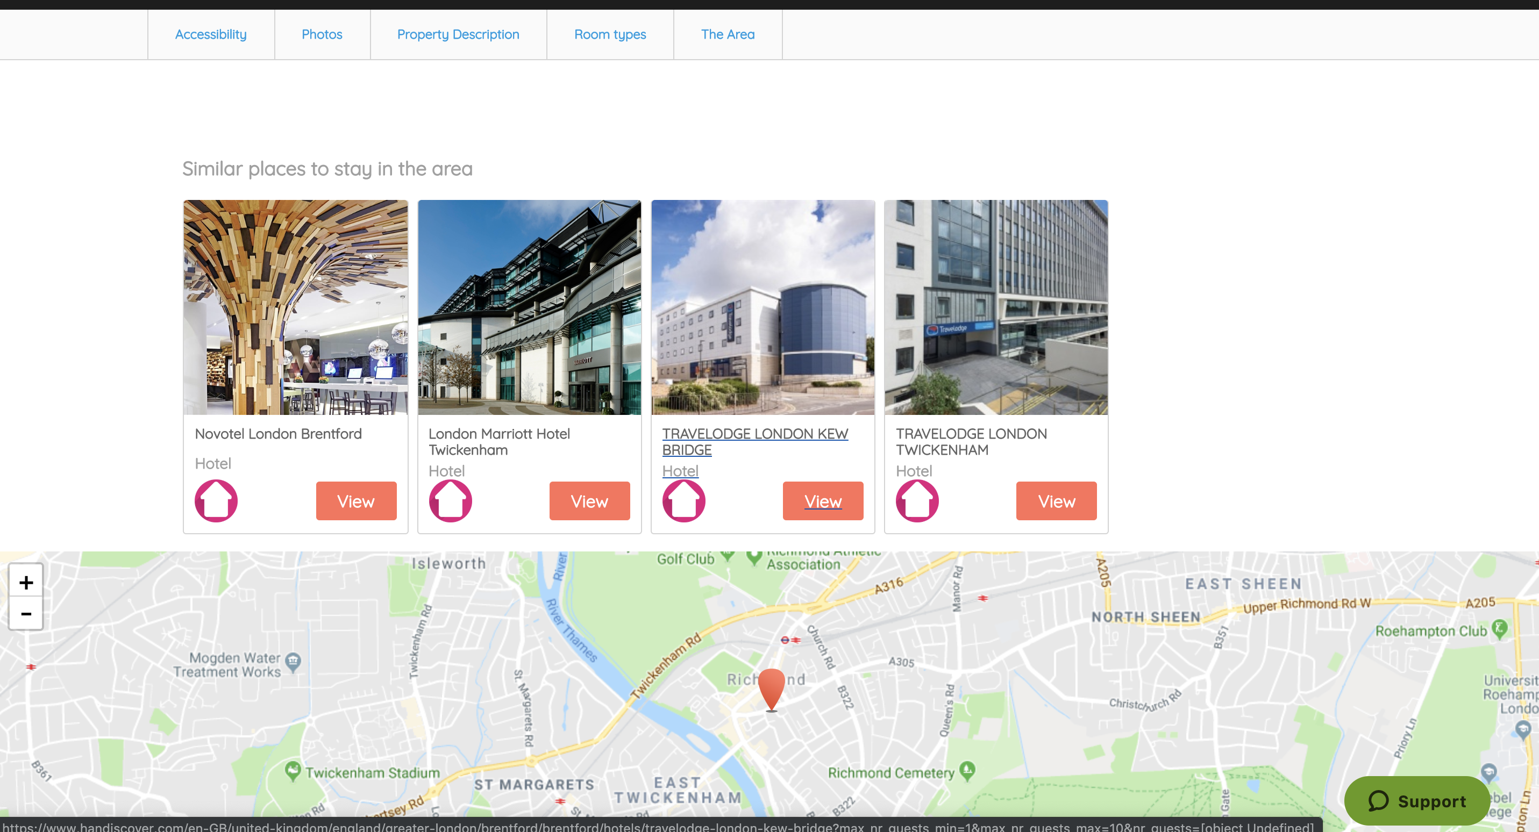This screenshot has height=832, width=1539.
Task: Click house icon on London Marriott Twickenham card
Action: [451, 500]
